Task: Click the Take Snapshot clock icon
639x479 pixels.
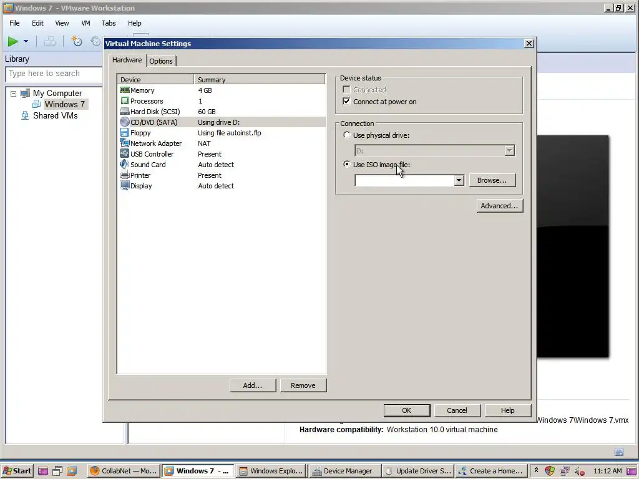Action: 77,41
